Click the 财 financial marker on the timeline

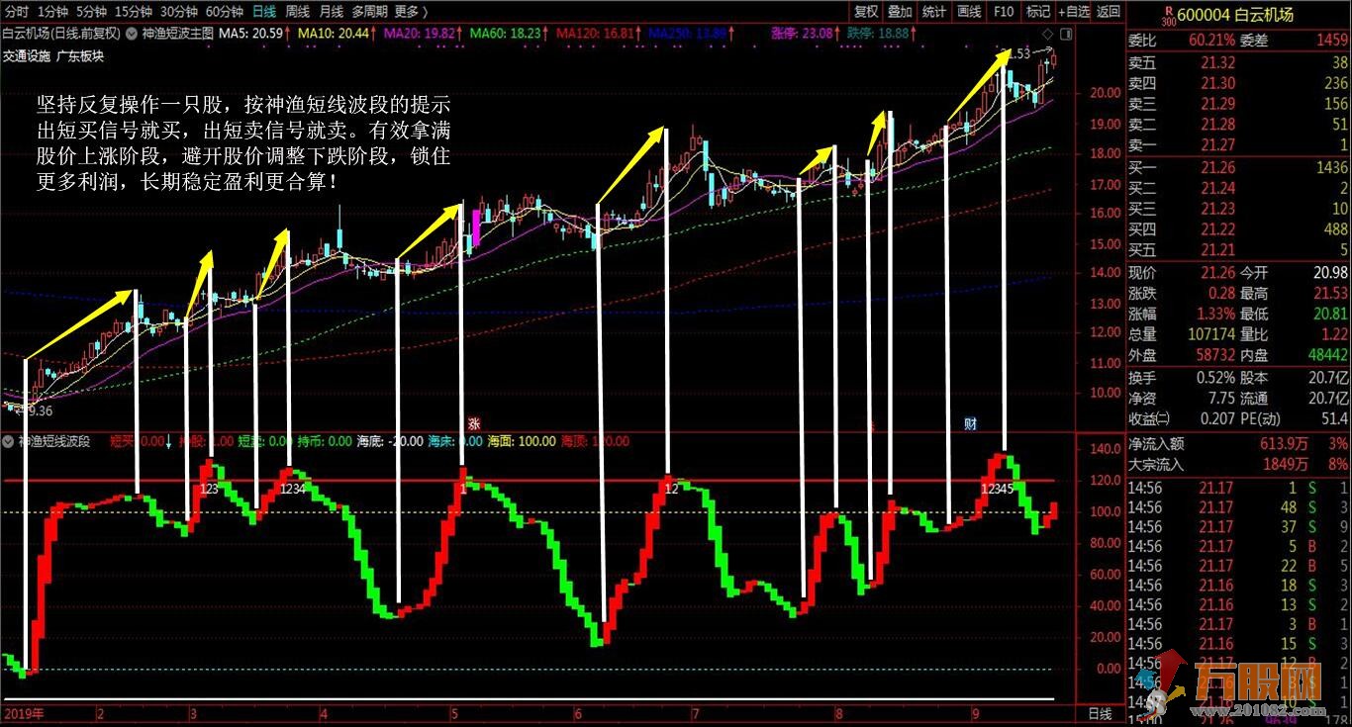tap(971, 423)
